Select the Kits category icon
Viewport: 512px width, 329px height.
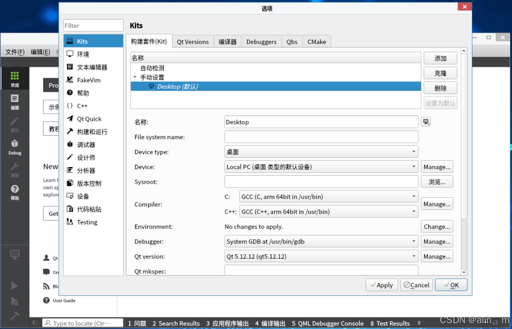point(70,41)
